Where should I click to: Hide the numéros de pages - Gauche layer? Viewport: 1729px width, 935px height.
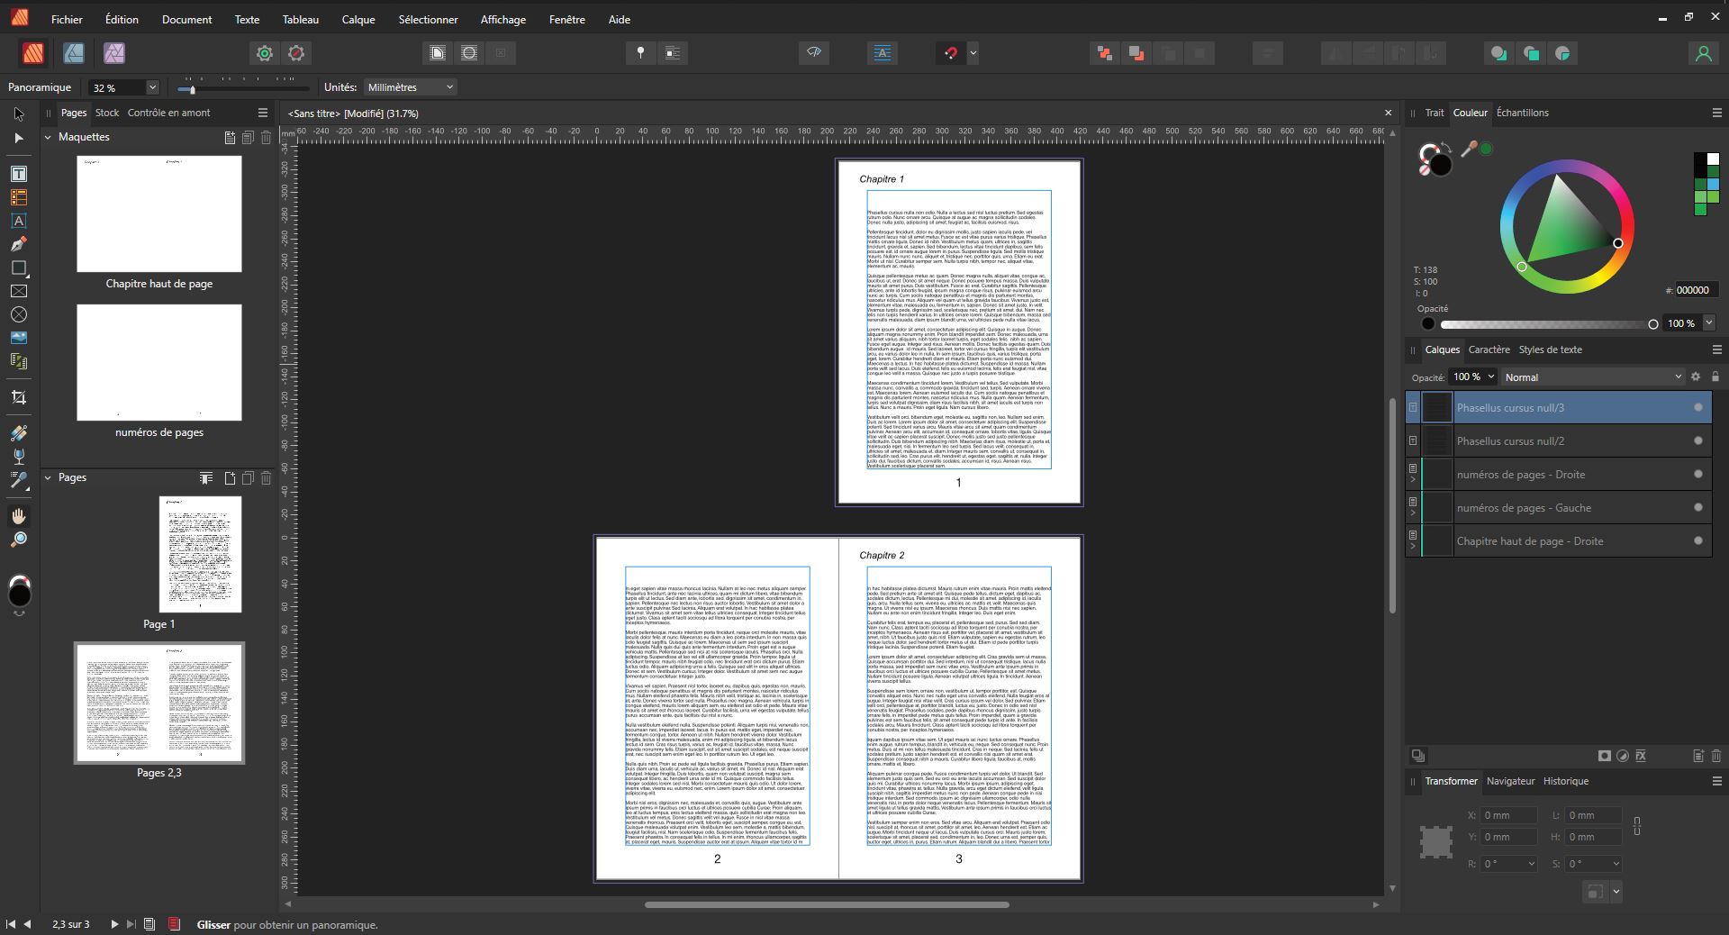pos(1698,508)
